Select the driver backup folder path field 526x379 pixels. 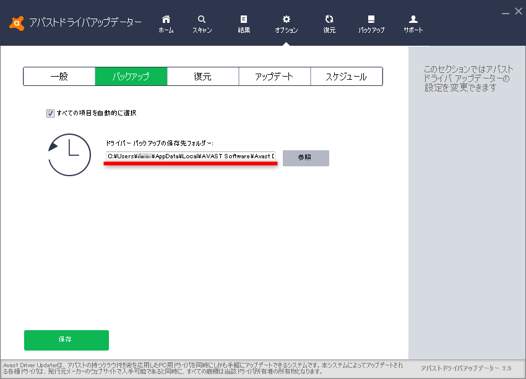190,158
